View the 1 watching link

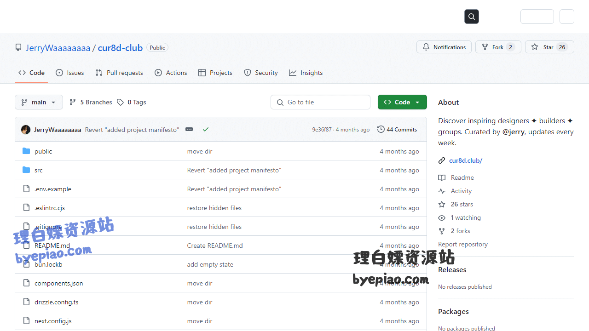466,217
